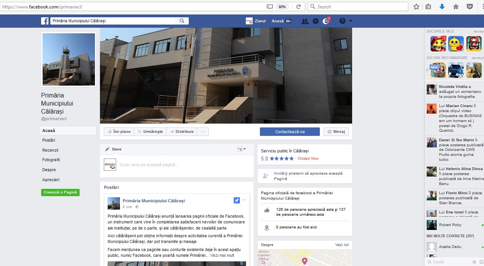Share the page with Distribuie

(181, 132)
